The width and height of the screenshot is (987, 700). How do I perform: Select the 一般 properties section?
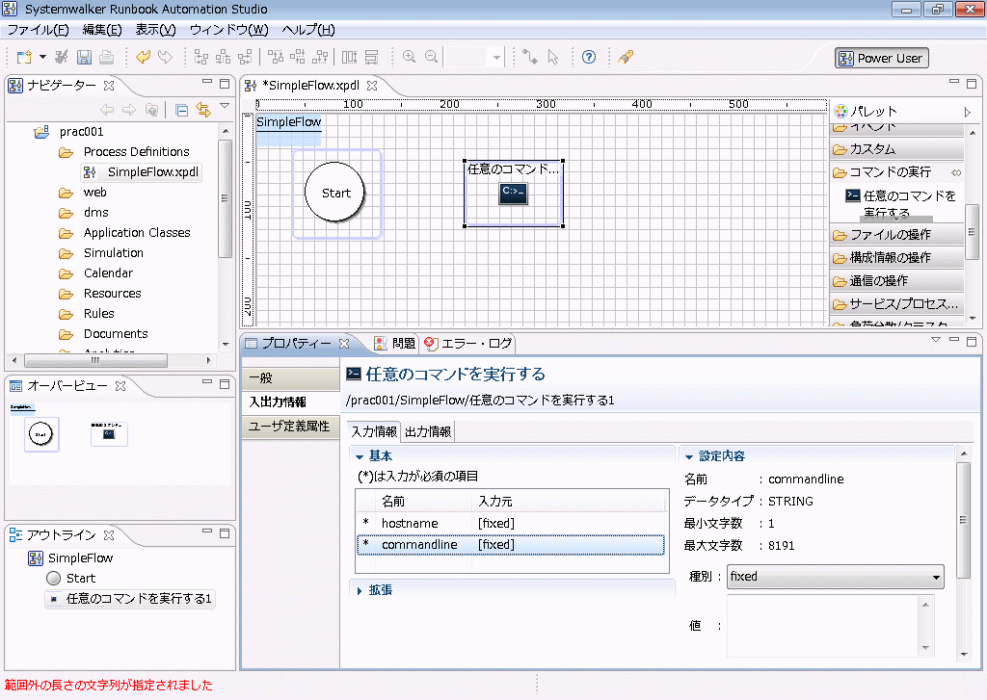(x=290, y=378)
